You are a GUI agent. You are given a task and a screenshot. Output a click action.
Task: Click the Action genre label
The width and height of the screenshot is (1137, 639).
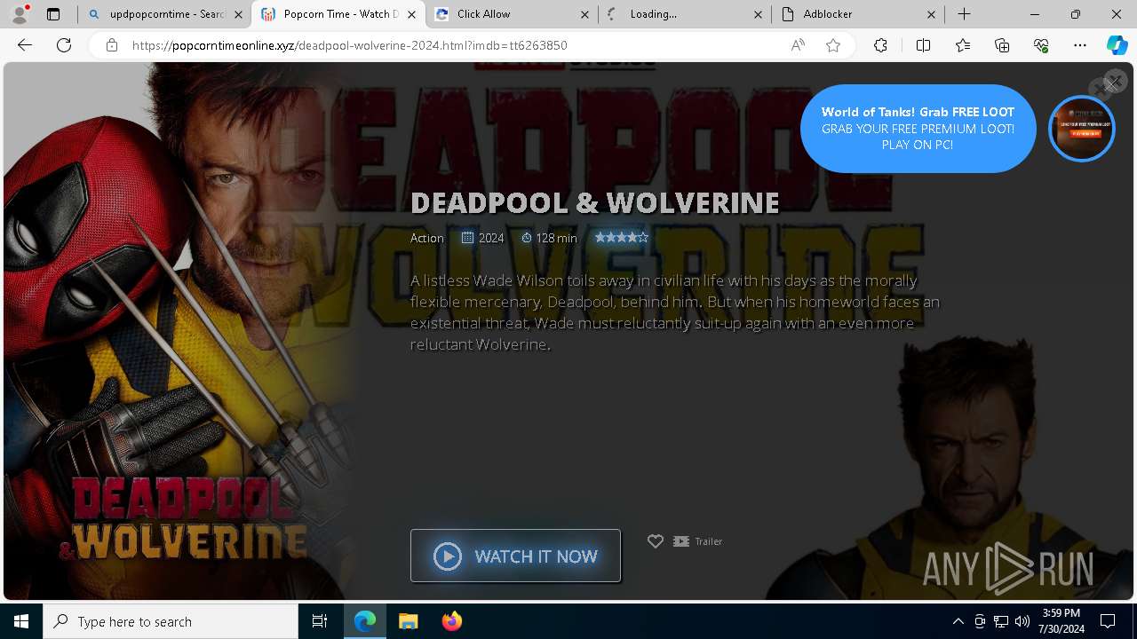click(426, 238)
